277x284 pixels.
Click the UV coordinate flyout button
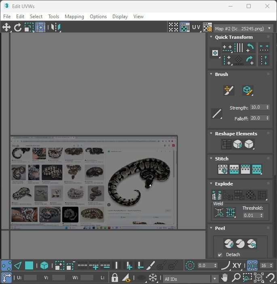(x=197, y=27)
